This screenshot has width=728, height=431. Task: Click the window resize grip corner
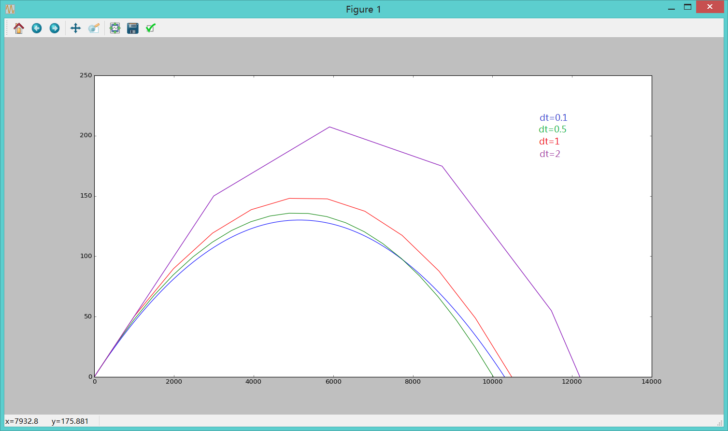[720, 423]
